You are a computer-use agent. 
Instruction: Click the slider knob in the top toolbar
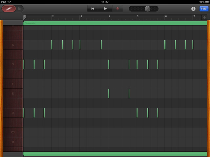coord(148,9)
